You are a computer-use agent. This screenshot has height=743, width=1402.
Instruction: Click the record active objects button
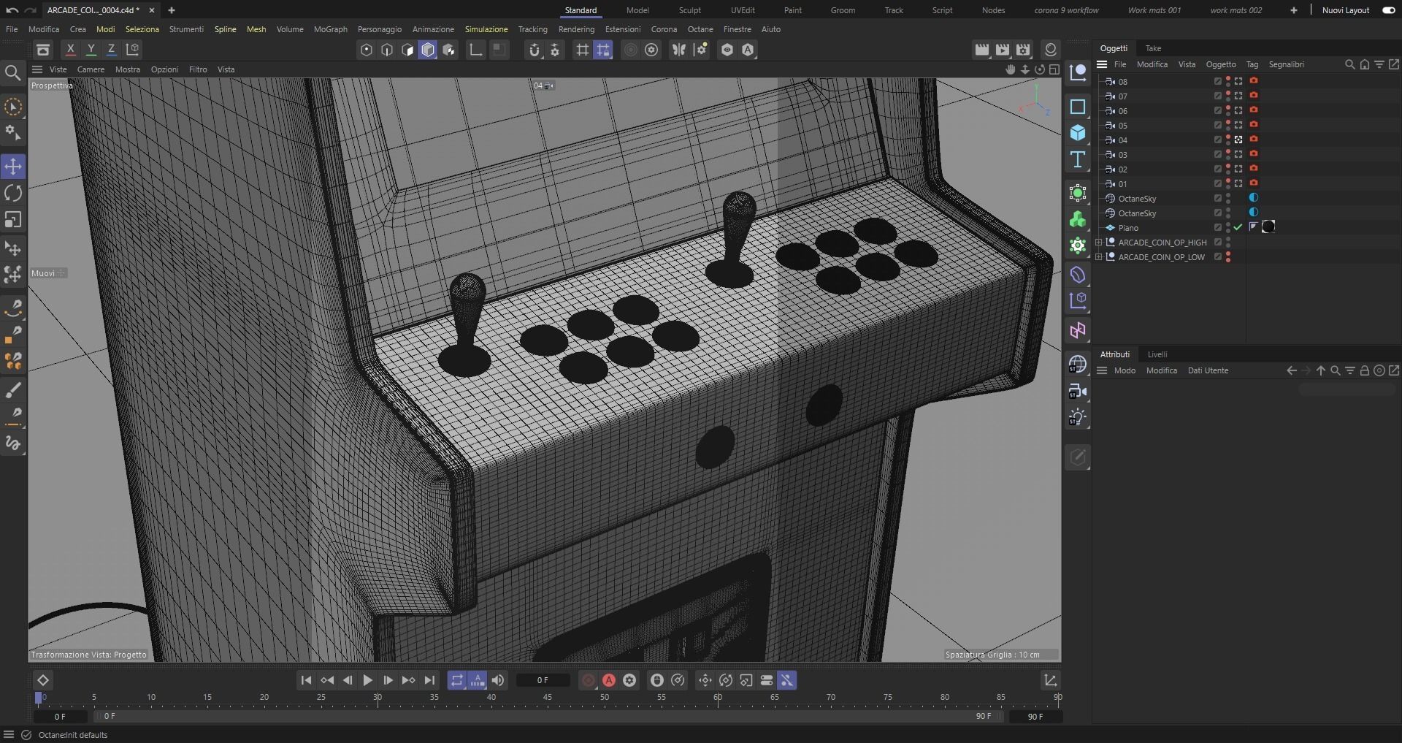click(x=589, y=680)
